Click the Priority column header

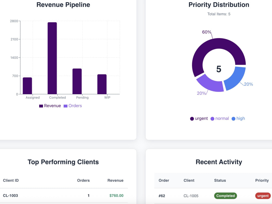[x=262, y=180]
